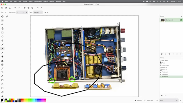Viewport: 183px width, 103px height.
Task: Increase brush width with plus
Action: (27, 12)
